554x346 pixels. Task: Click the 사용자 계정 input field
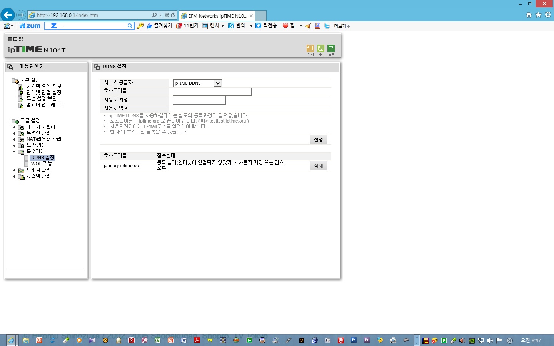click(199, 100)
